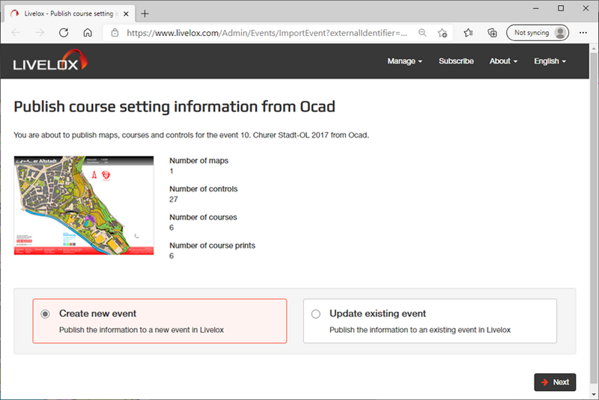This screenshot has width=599, height=400.
Task: Open the About dropdown menu
Action: (x=503, y=61)
